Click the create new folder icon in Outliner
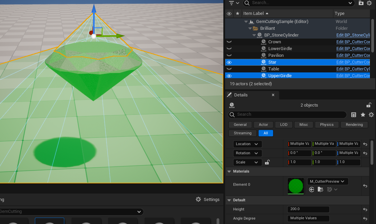 click(361, 3)
